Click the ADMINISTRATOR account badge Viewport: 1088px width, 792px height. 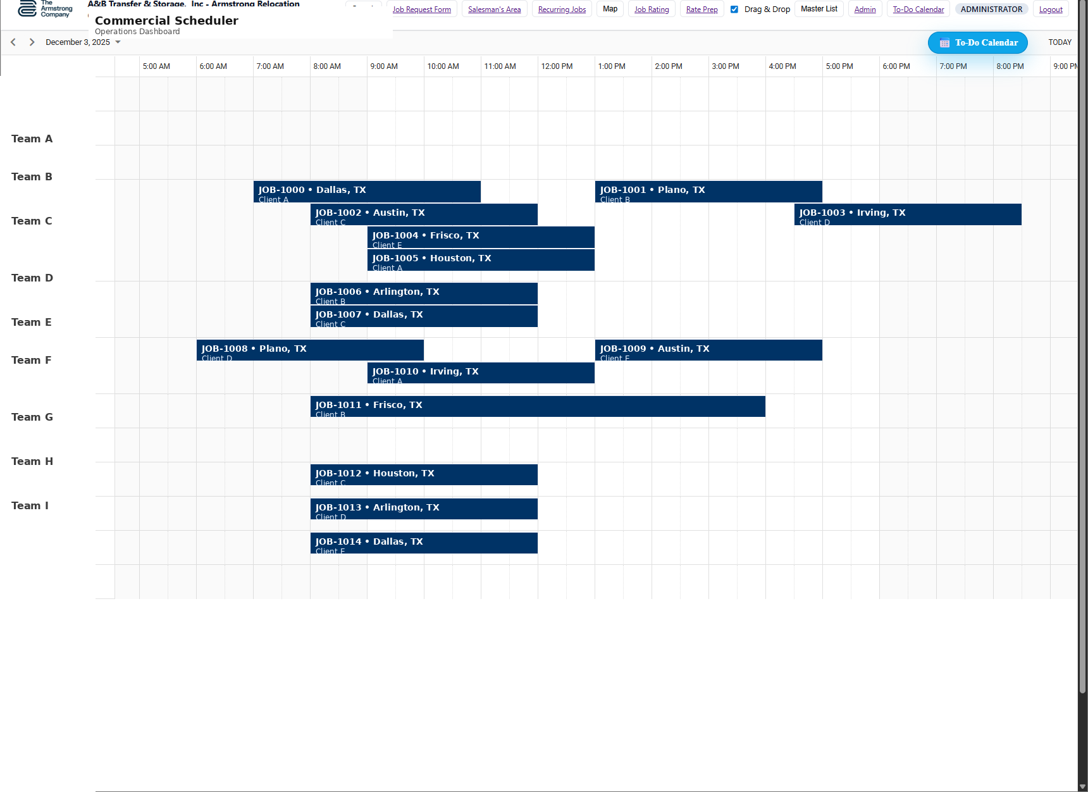tap(991, 9)
